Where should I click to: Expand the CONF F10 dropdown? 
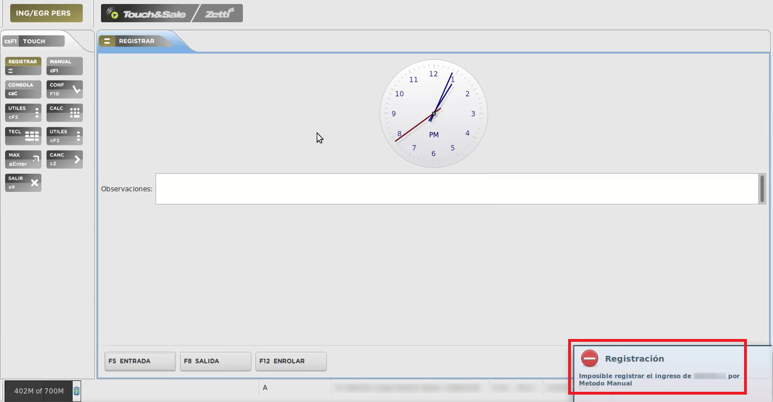pos(65,89)
